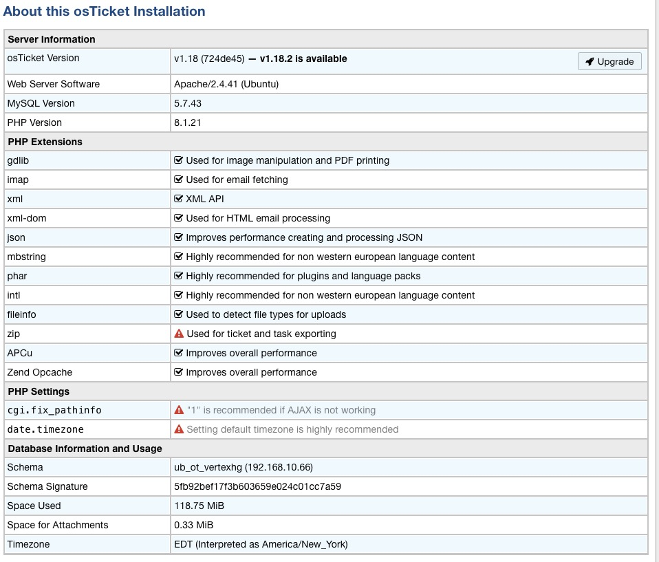
Task: Click the 'APCu' extension name
Action: point(20,353)
